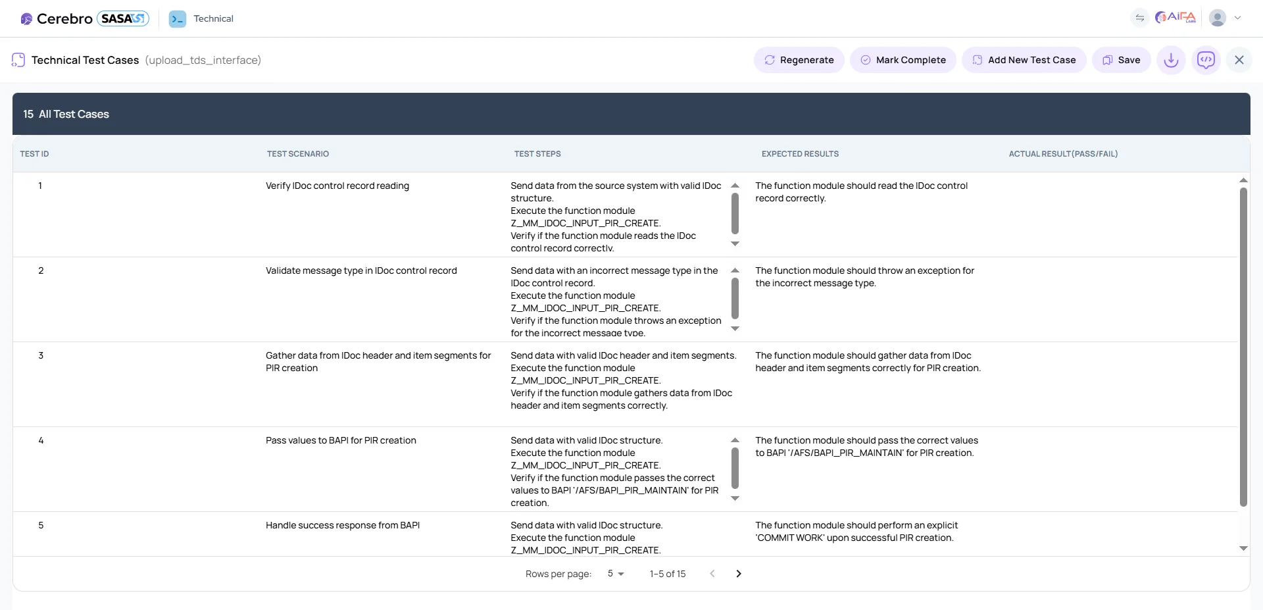Viewport: 1263px width, 610px height.
Task: Mark the test cases as complete
Action: tap(903, 60)
